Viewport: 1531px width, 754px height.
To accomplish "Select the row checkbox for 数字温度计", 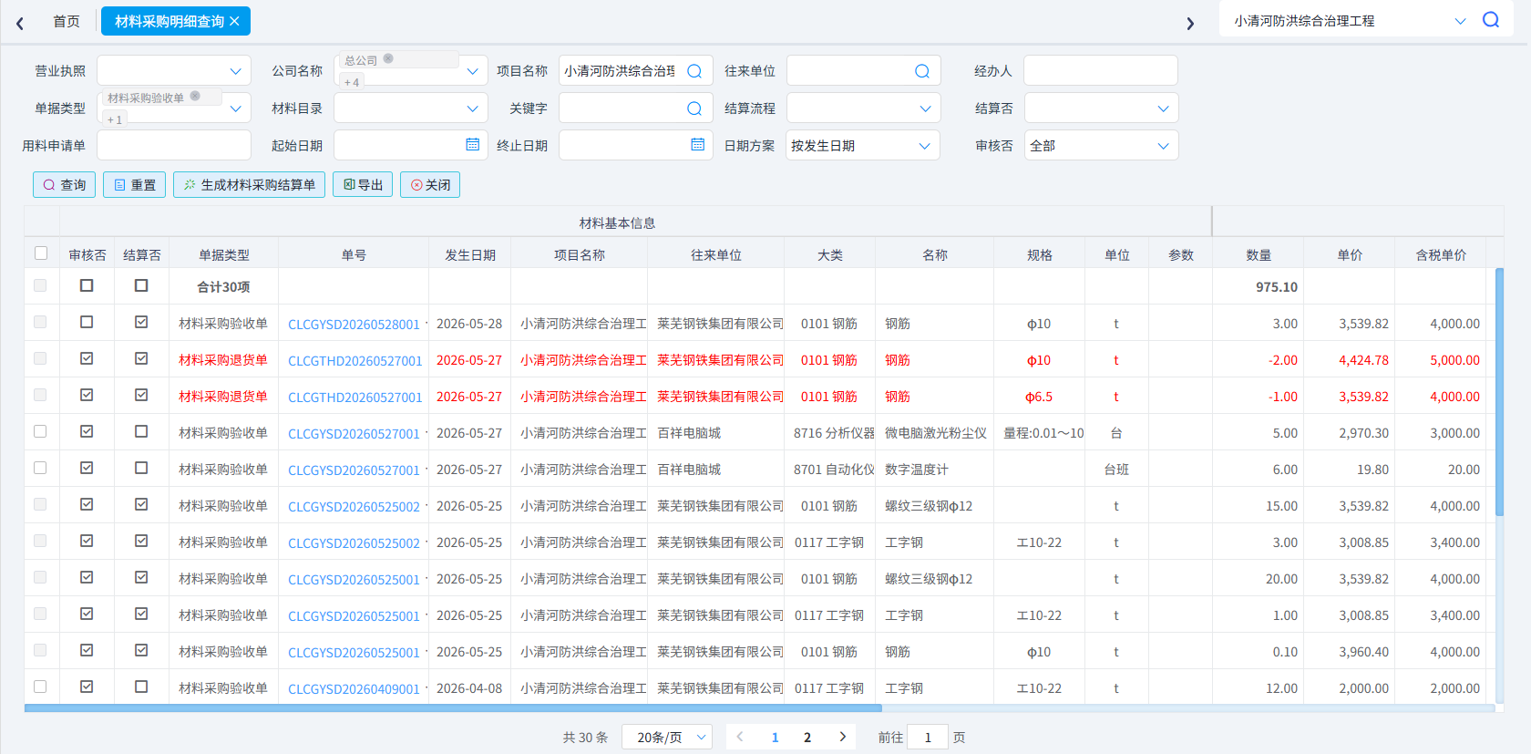I will pos(40,468).
